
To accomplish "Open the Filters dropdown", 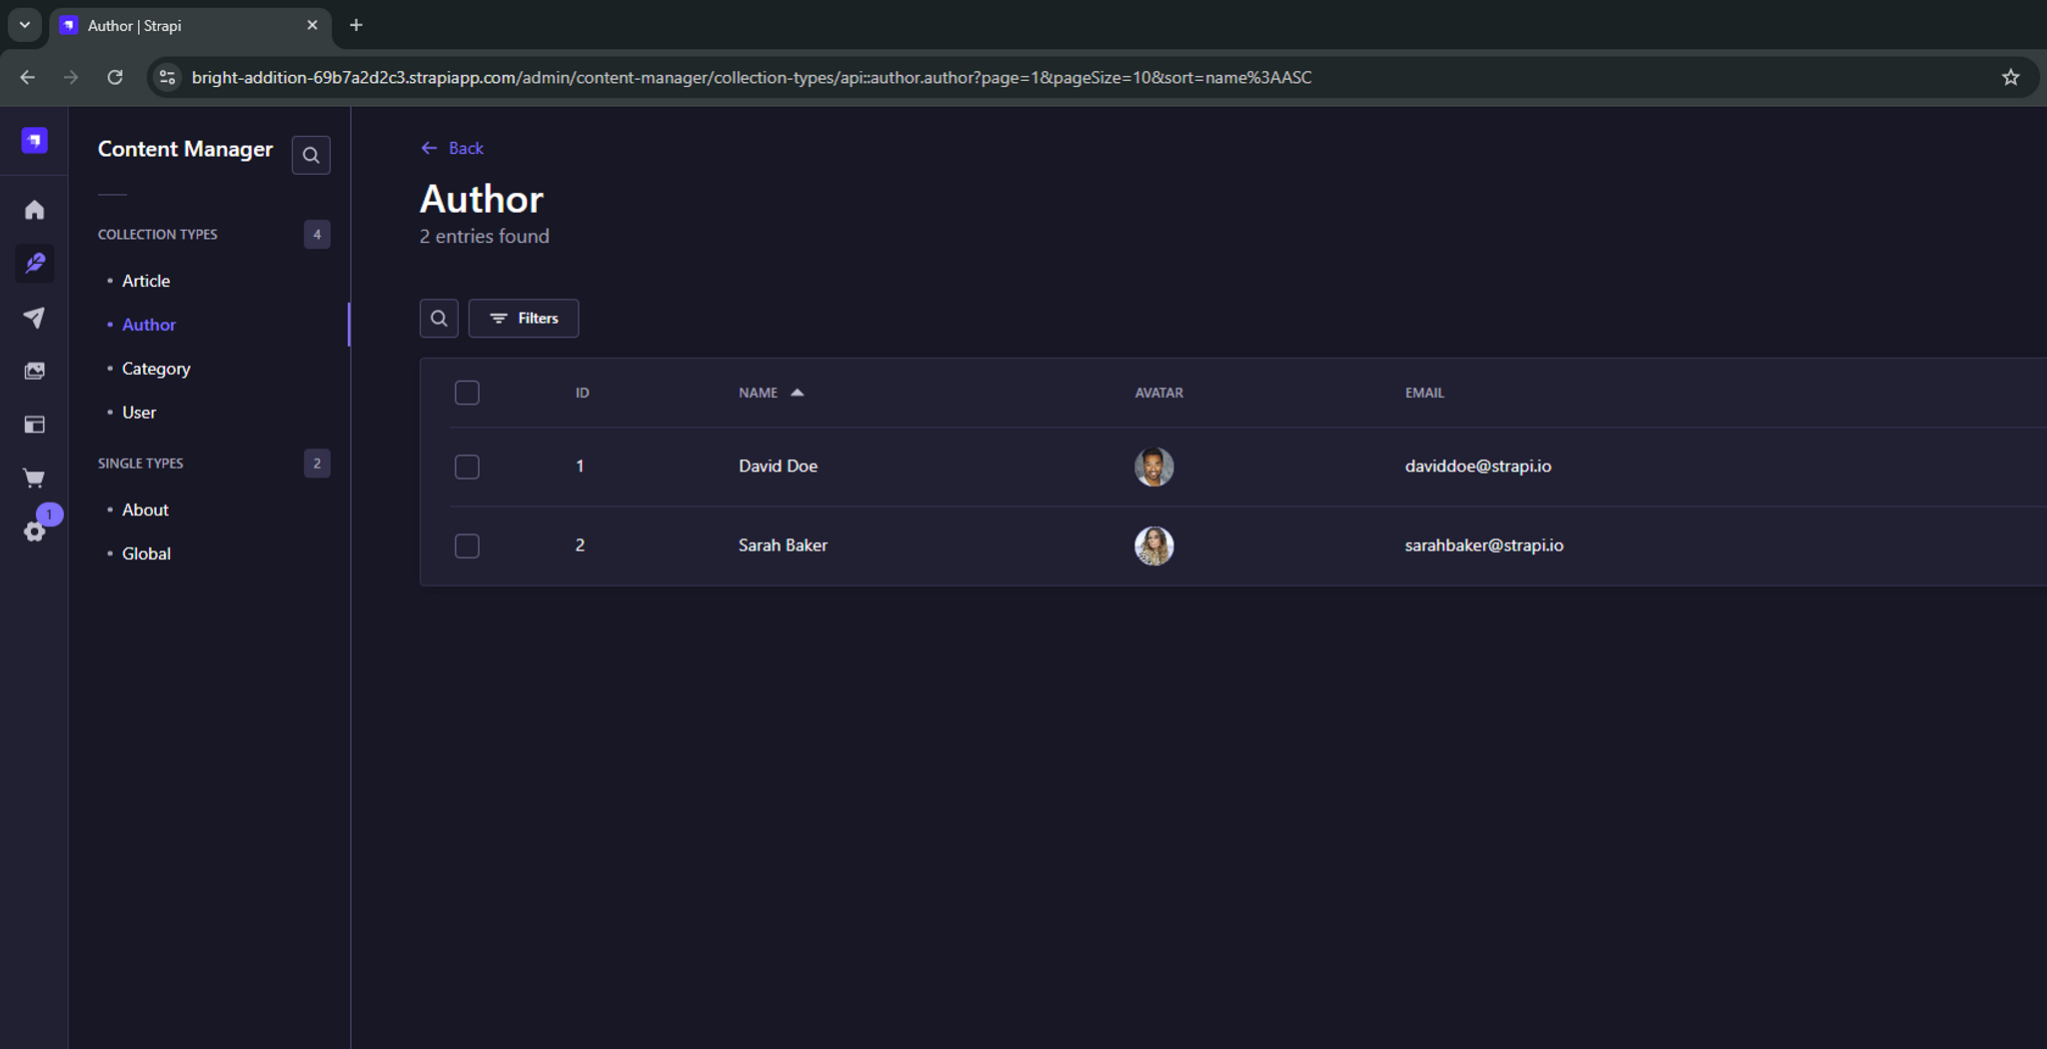I will pyautogui.click(x=524, y=319).
